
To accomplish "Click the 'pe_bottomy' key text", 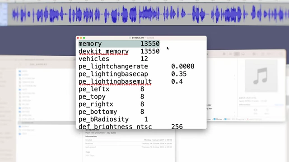I will coord(98,112).
